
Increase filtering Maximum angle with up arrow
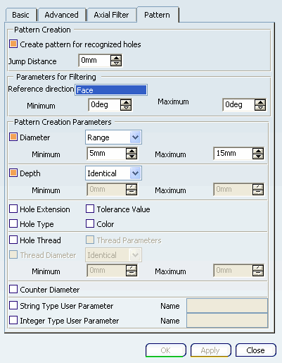(260, 102)
